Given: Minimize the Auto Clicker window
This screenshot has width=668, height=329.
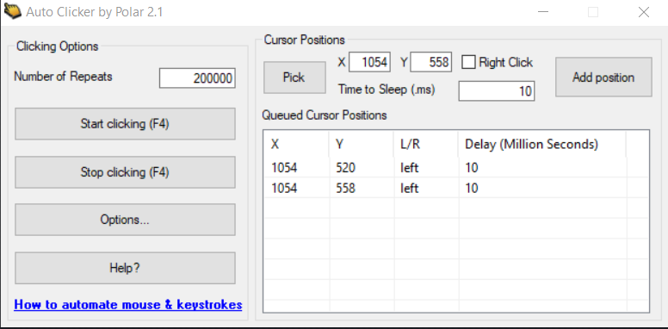Looking at the screenshot, I should point(543,12).
